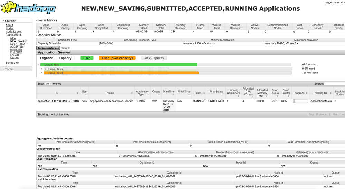Screen dimensions: 345x189
Task: Sort table by FinishTime column
Action: (184, 93)
